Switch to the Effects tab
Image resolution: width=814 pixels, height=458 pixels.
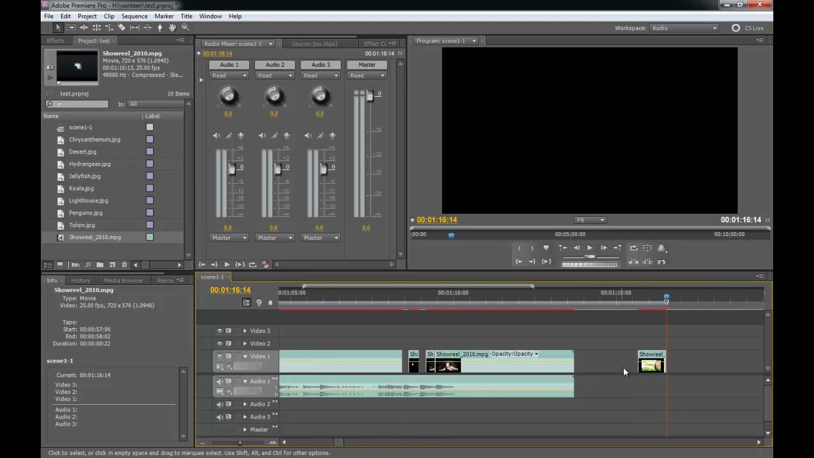55,41
